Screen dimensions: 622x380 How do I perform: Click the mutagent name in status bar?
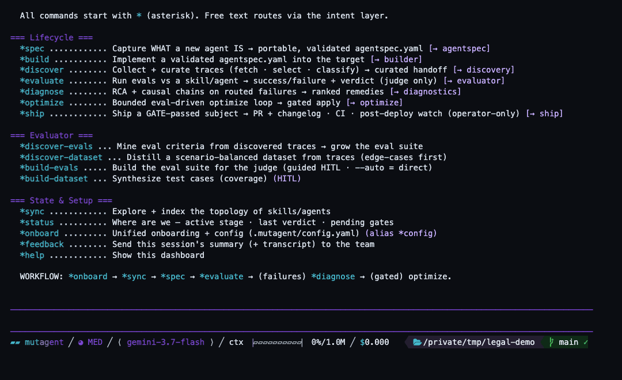44,343
